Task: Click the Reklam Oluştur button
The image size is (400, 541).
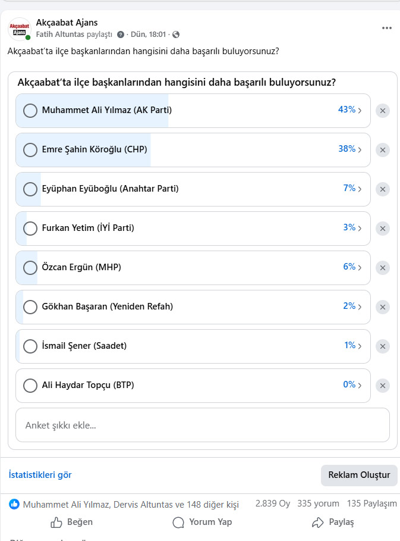Action: coord(359,475)
